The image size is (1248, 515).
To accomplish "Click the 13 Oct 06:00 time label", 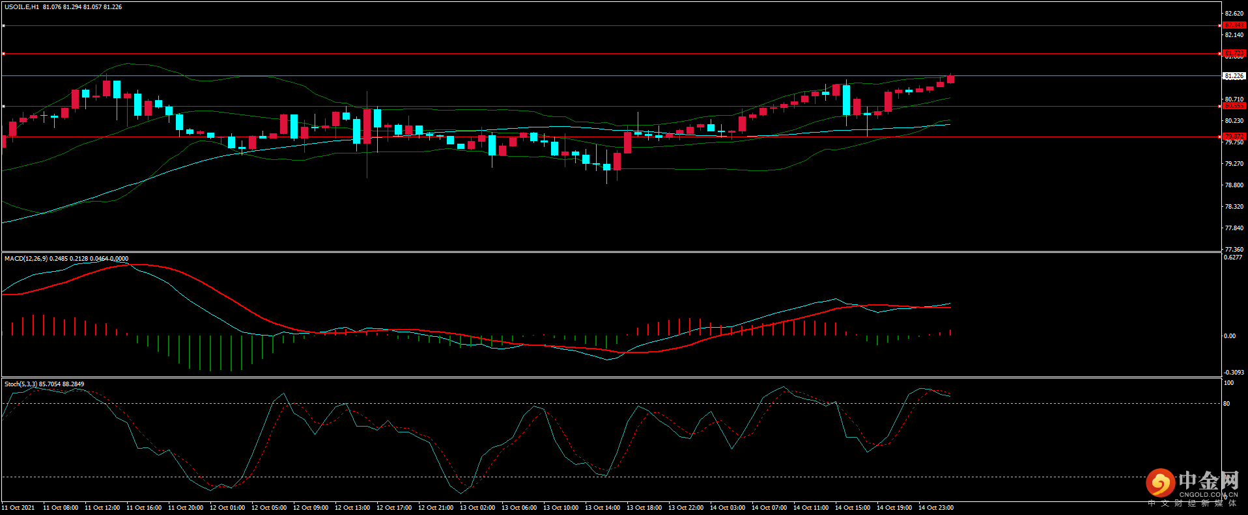I will [x=519, y=508].
